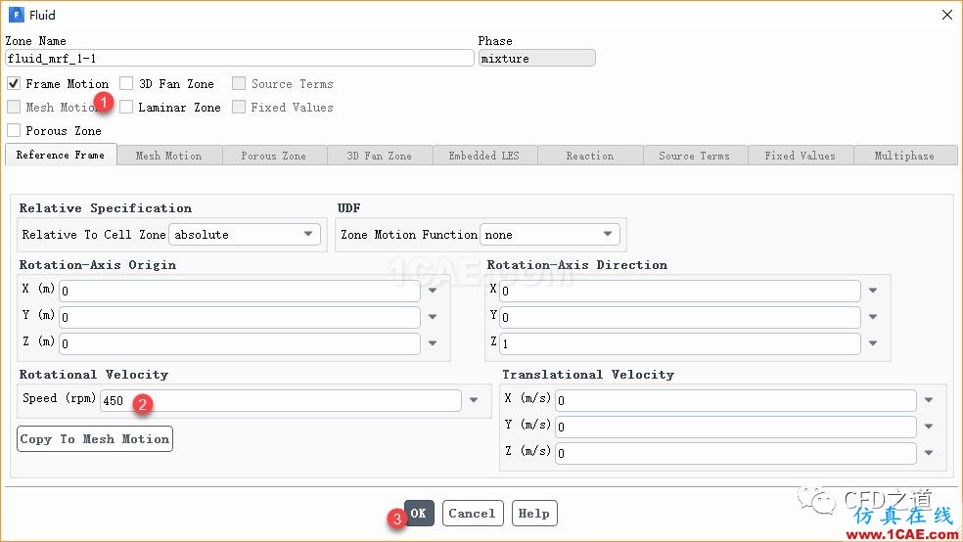The height and width of the screenshot is (542, 963).
Task: Open the Porous Zone tab
Action: point(274,156)
